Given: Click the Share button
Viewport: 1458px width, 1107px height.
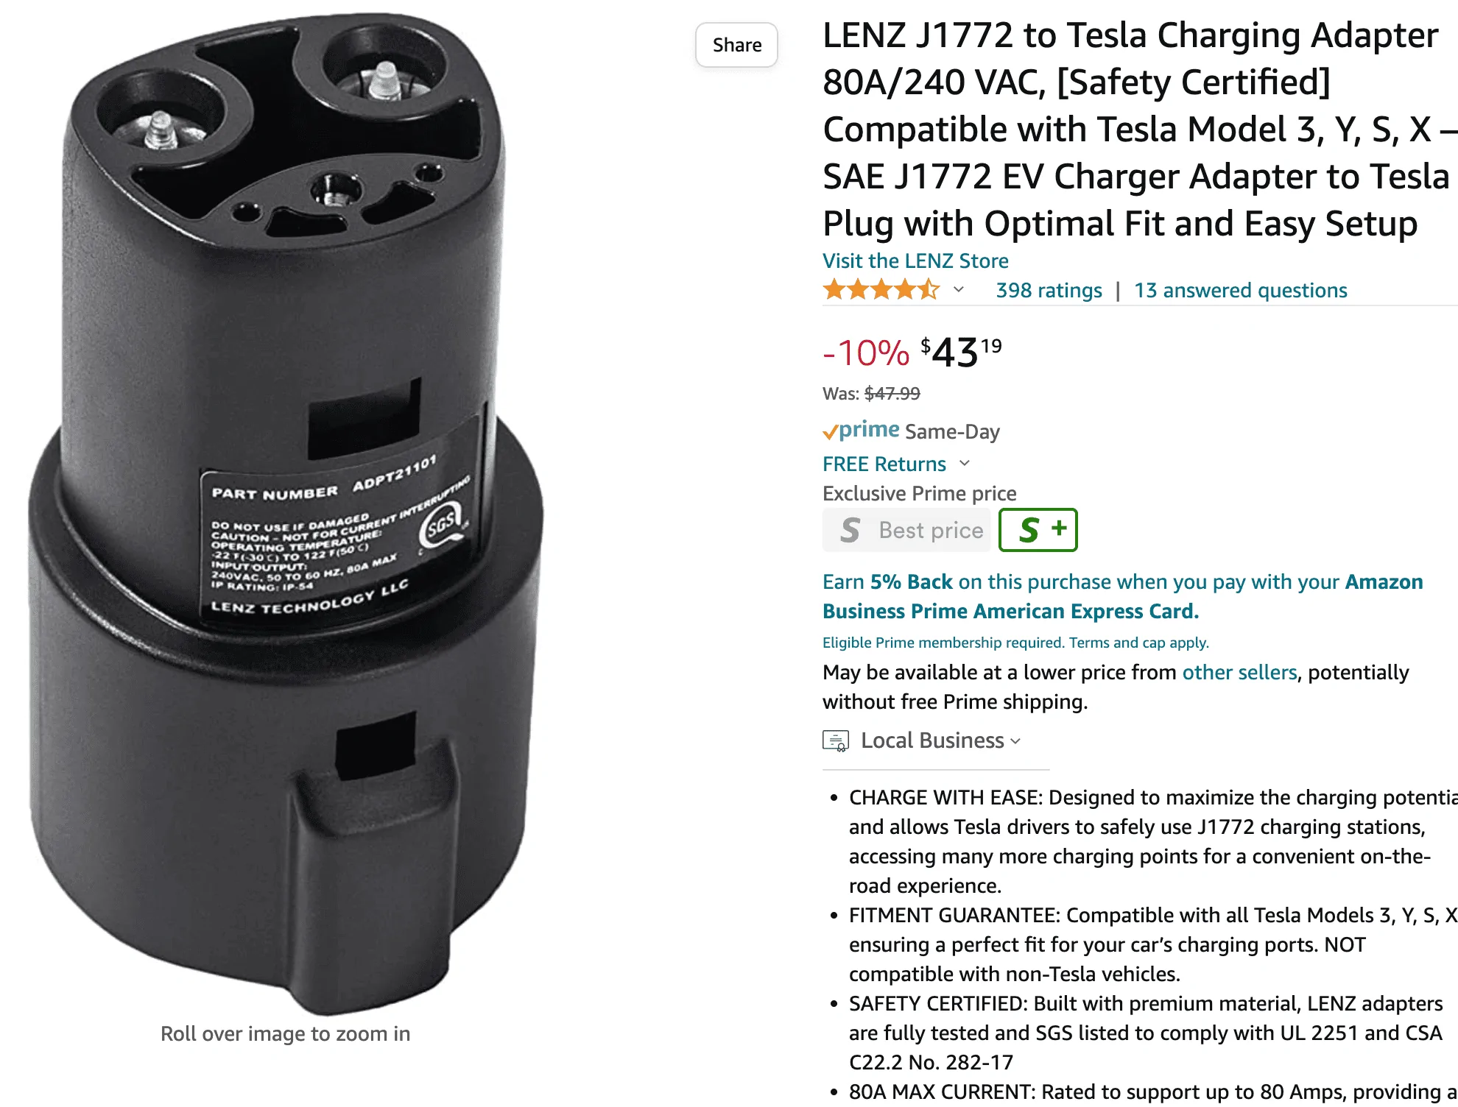Looking at the screenshot, I should [x=736, y=45].
